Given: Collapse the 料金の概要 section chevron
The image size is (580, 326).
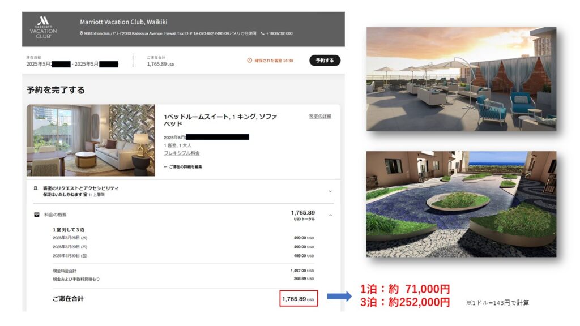Looking at the screenshot, I should (x=331, y=215).
